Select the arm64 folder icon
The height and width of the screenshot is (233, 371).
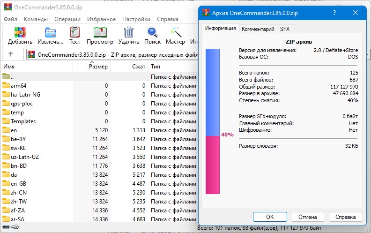pos(6,85)
